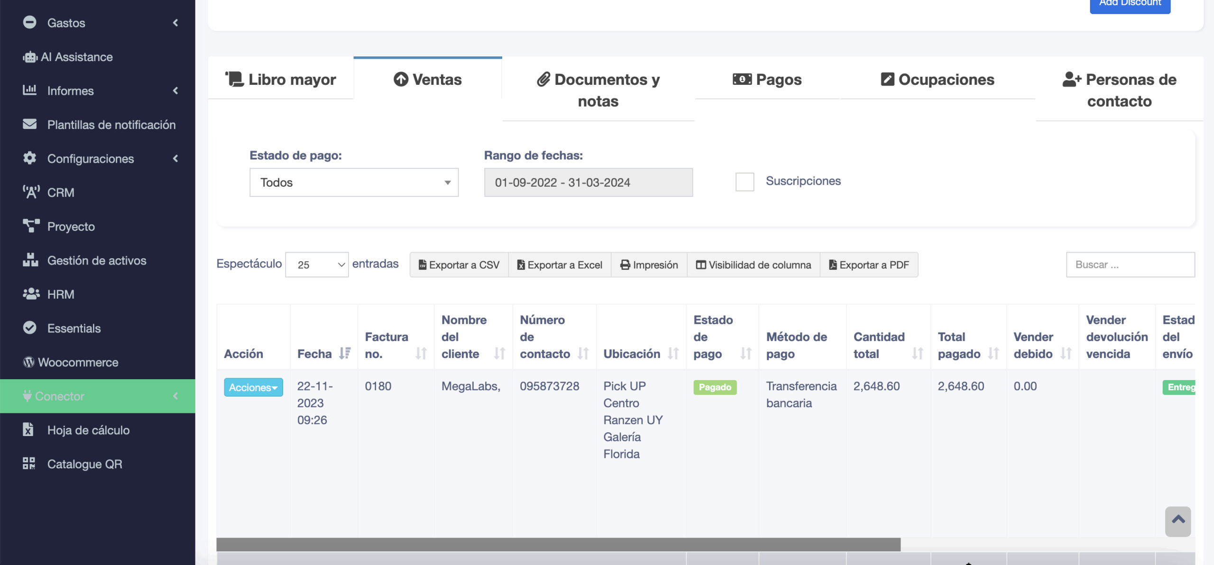The image size is (1214, 565).
Task: Click the Proyecto diagram icon
Action: [31, 226]
